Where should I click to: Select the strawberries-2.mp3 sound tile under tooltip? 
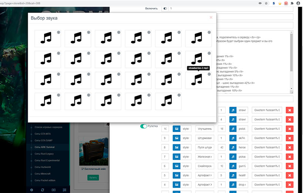[198, 80]
